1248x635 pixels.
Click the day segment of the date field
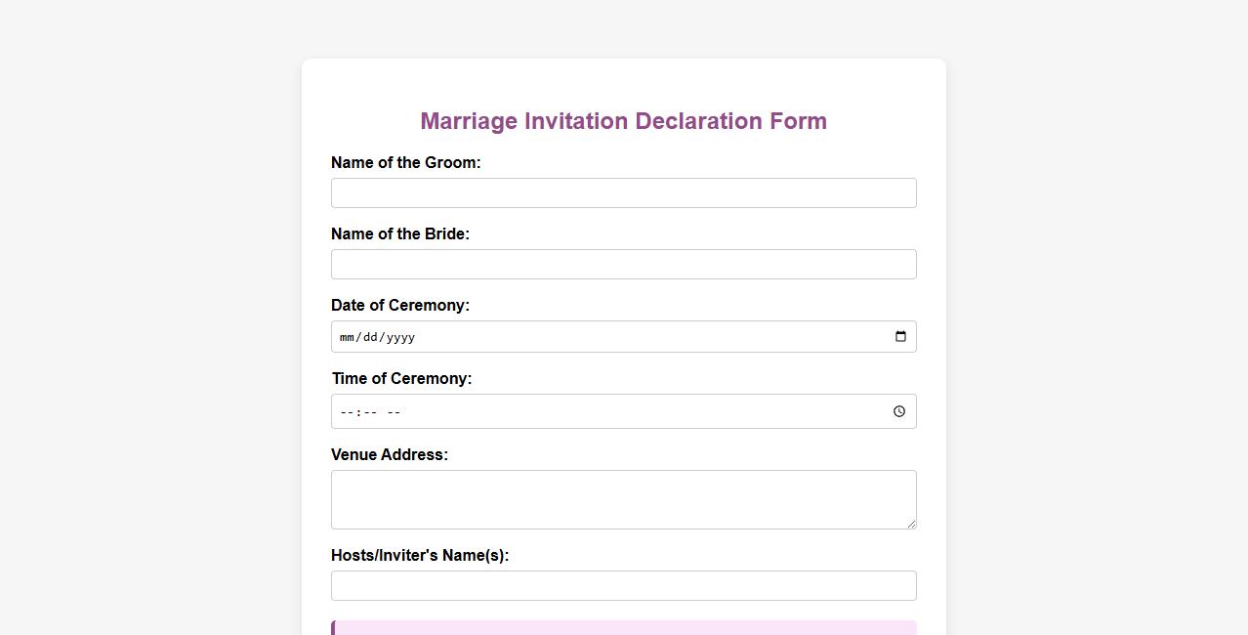[x=372, y=337]
